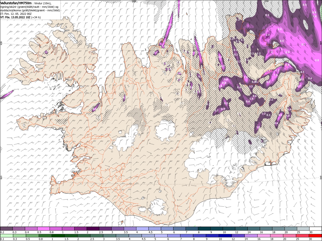The image size is (322, 241).
Task: Select the medium green 0.5 swatch in rain legend
Action: tap(32, 236)
